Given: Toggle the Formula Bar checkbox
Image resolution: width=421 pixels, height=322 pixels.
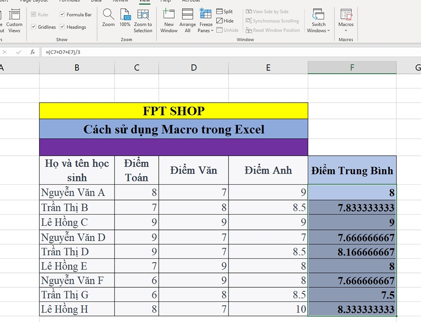Looking at the screenshot, I should (x=62, y=14).
